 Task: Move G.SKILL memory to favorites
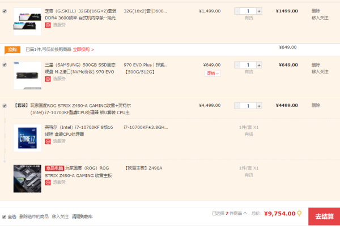[320, 18]
